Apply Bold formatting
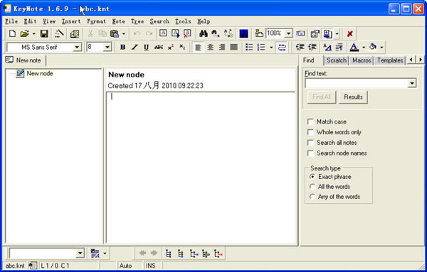The width and height of the screenshot is (427, 272). 123,47
